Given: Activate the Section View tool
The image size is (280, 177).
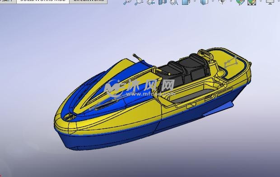Looking at the screenshot, I should click(162, 2).
